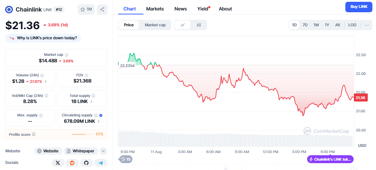
Task: Toggle chart to Market cap view
Action: (155, 25)
